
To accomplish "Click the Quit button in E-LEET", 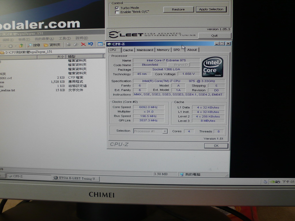I will pyautogui.click(x=214, y=35).
